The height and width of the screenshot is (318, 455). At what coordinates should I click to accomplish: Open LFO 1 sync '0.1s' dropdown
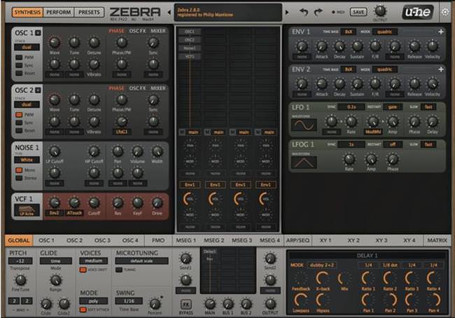351,107
